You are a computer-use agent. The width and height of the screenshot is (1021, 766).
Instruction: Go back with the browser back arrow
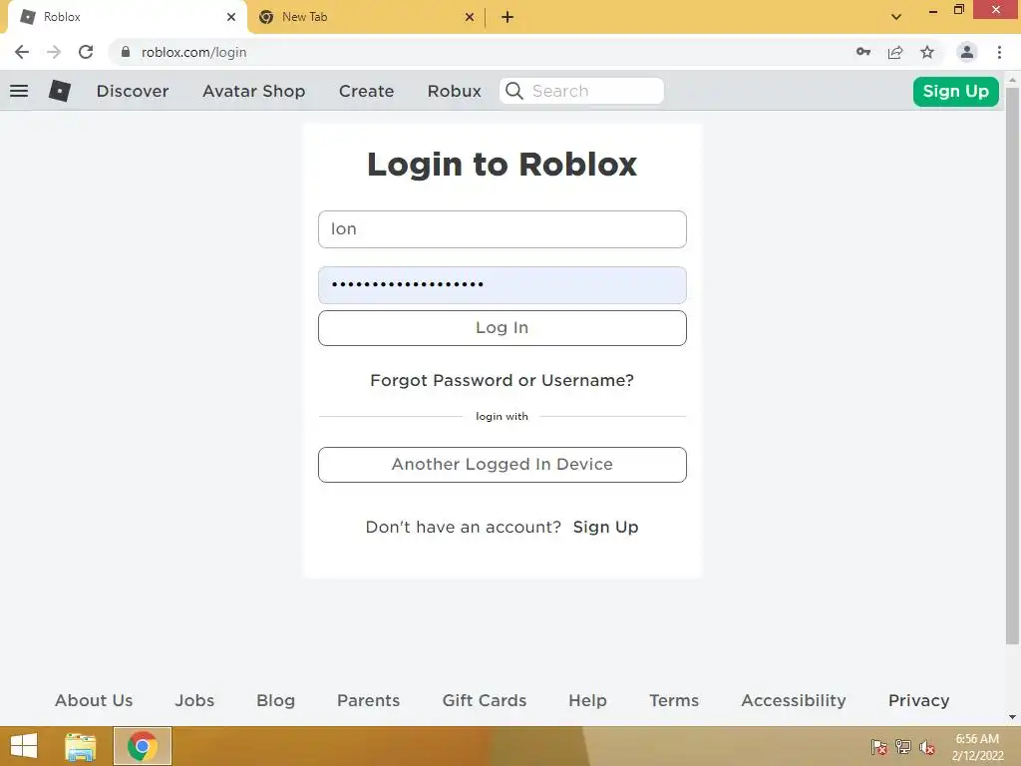click(x=22, y=52)
